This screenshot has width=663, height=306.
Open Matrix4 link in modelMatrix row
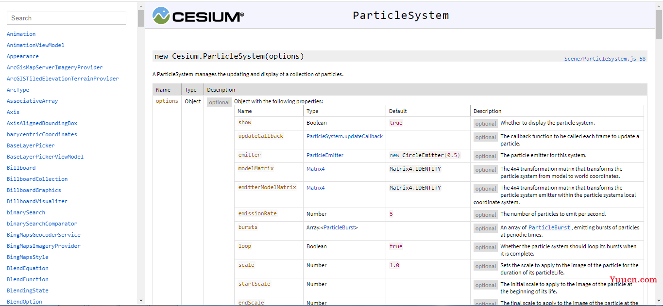tap(316, 169)
